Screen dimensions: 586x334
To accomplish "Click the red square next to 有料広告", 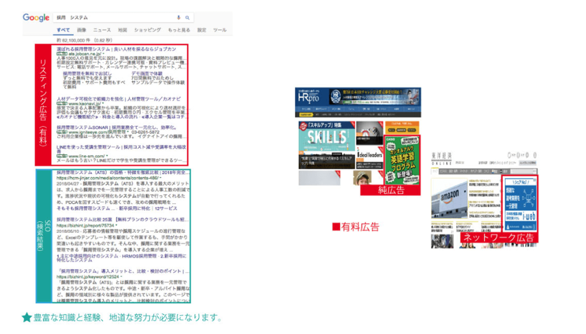I will click(x=336, y=226).
